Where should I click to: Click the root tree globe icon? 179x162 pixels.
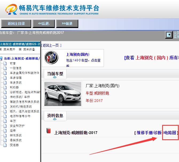[1, 58]
